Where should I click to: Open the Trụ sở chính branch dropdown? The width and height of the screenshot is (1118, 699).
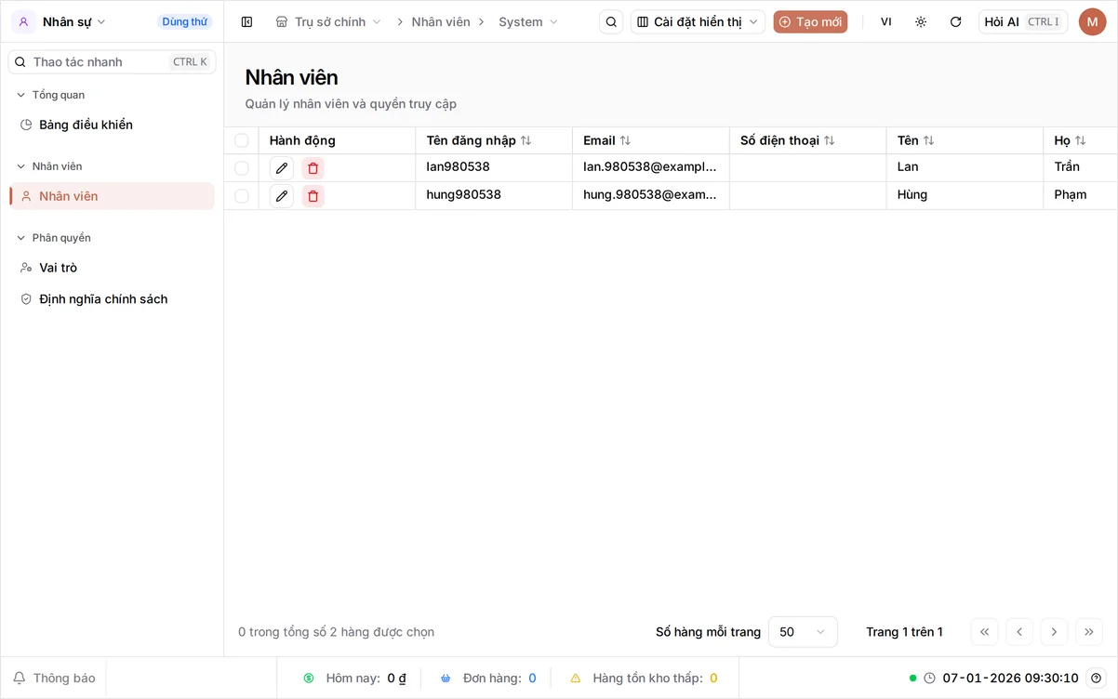coord(328,21)
